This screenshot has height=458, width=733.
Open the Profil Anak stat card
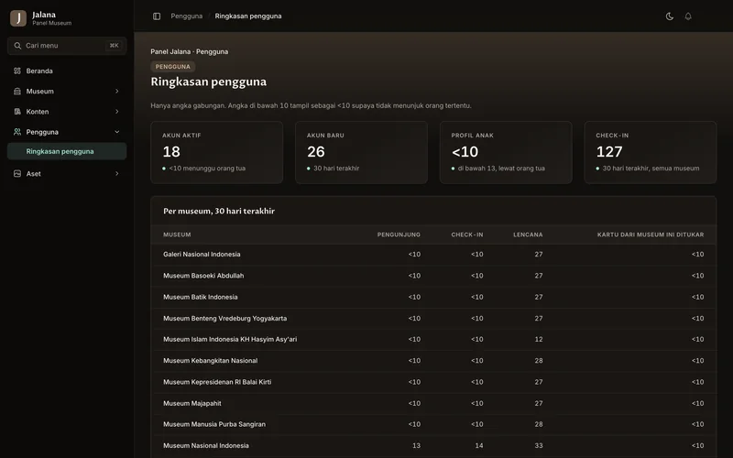coord(506,152)
